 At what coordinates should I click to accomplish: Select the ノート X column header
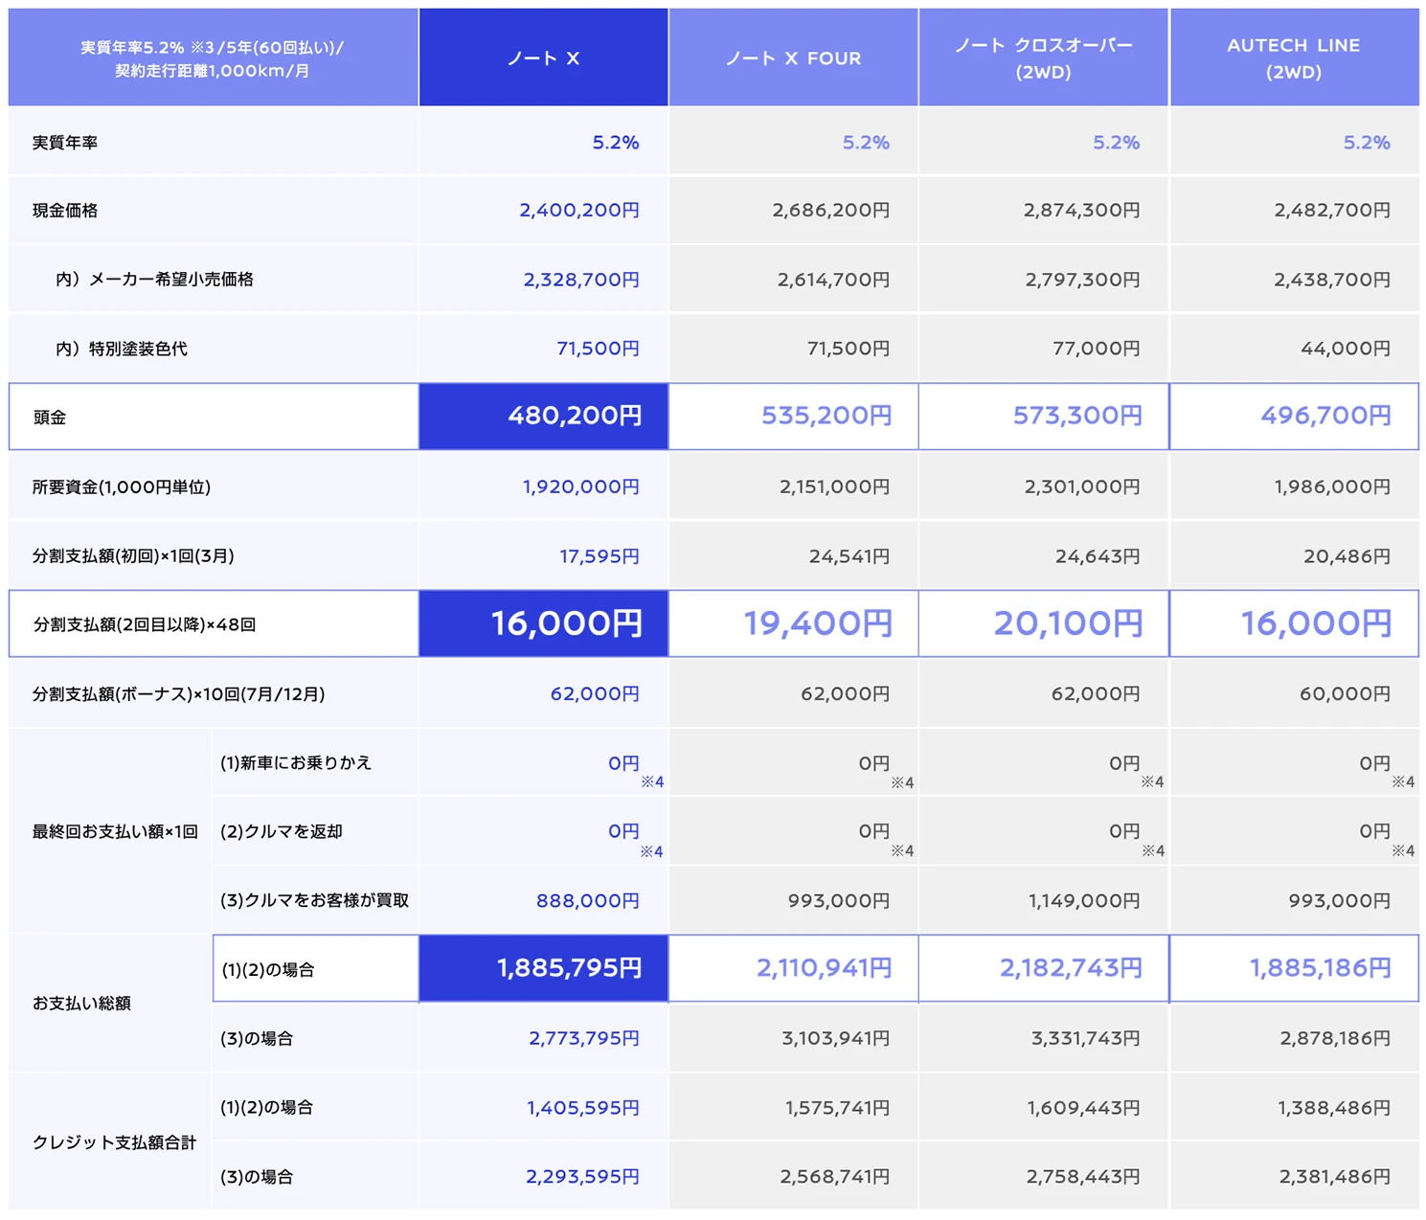tap(543, 57)
